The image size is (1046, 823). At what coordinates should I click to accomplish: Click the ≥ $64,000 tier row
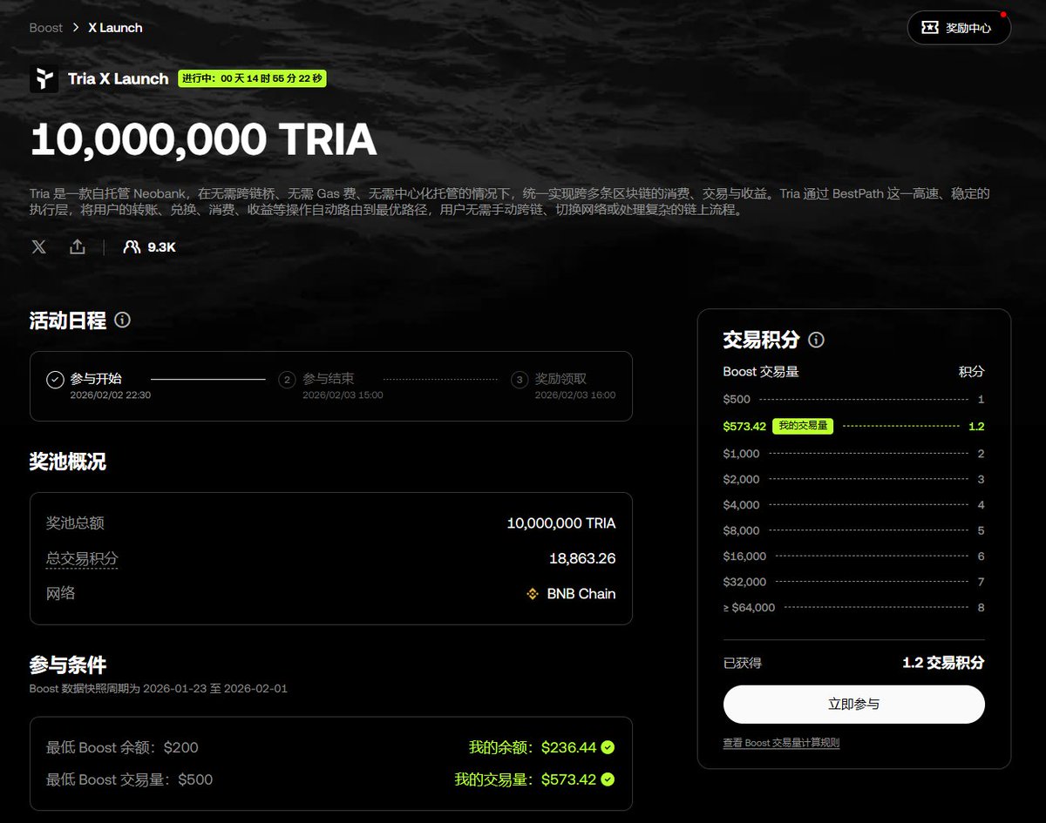tap(854, 608)
